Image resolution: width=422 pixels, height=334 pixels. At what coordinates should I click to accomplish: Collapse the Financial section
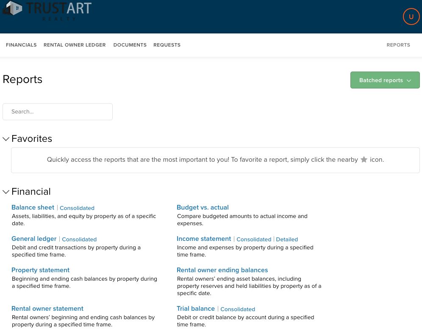(x=6, y=192)
